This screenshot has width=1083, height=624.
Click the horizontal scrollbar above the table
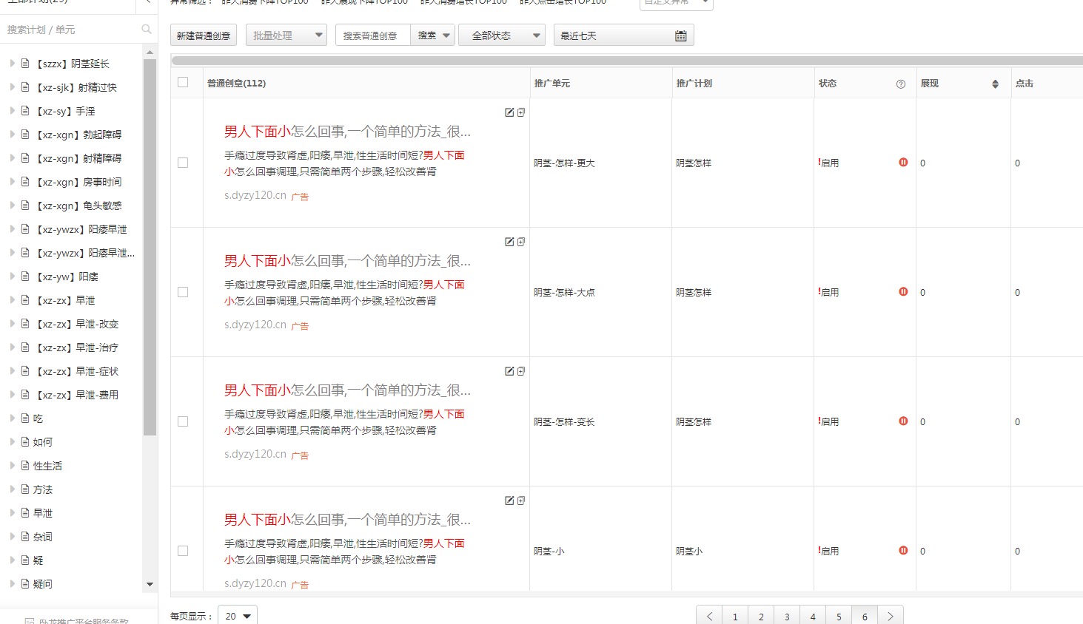tap(622, 61)
